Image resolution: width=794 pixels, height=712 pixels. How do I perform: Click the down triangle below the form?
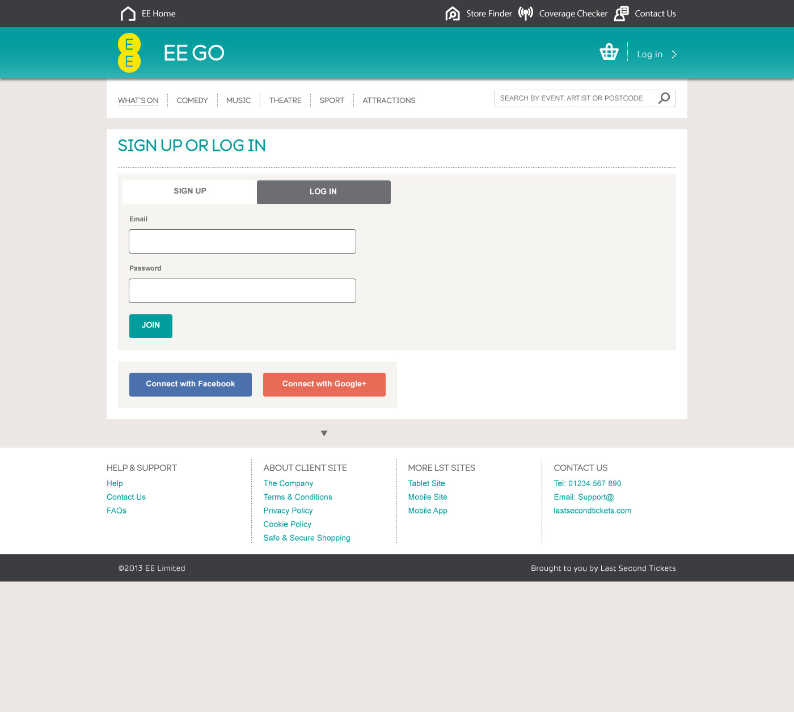[324, 433]
